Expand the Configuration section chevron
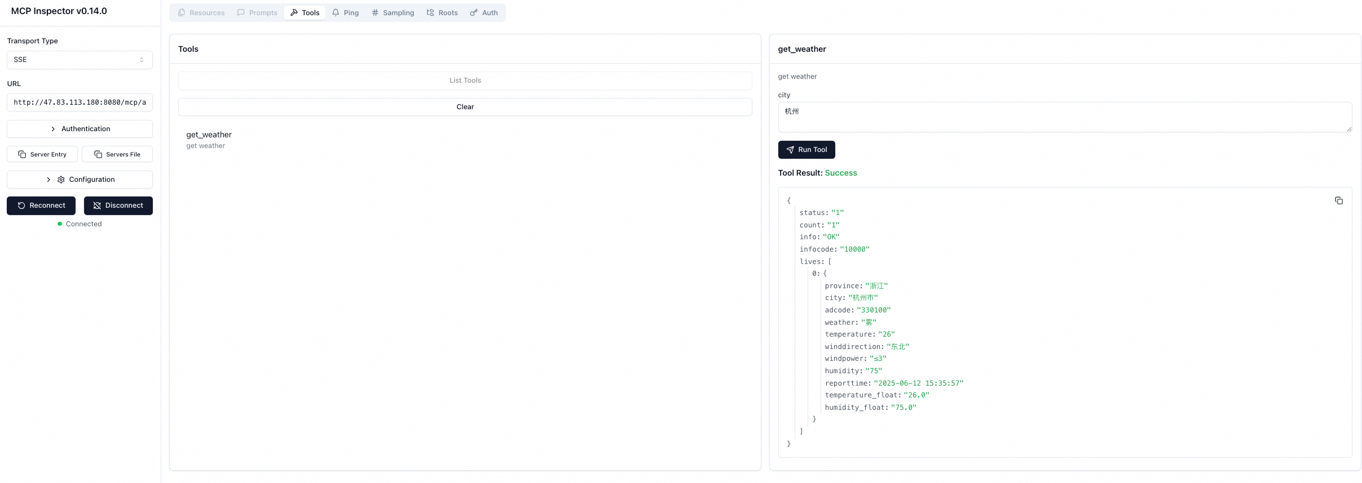Viewport: 1362px width, 483px height. [49, 180]
